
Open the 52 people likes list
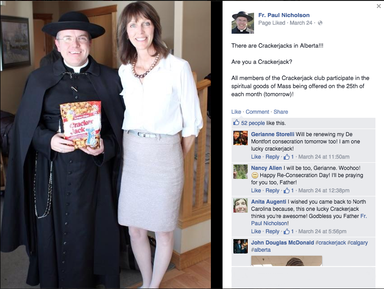pos(253,123)
